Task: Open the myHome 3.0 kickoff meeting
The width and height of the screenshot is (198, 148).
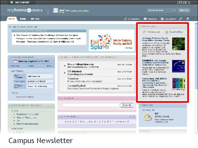Action: point(33,81)
